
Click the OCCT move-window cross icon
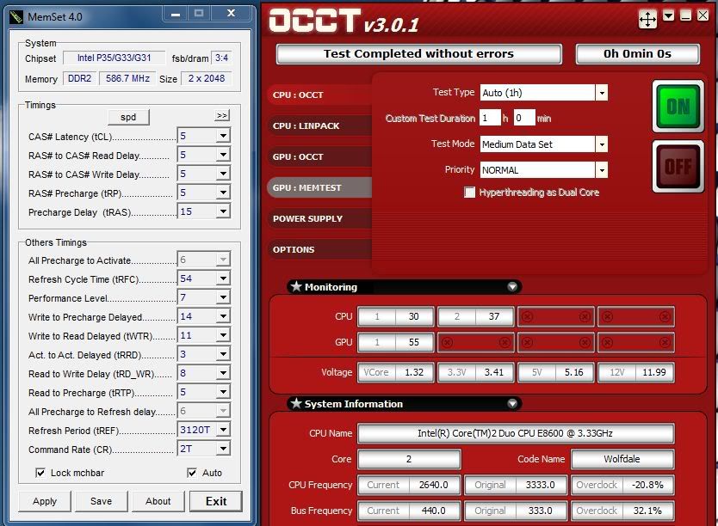(647, 20)
